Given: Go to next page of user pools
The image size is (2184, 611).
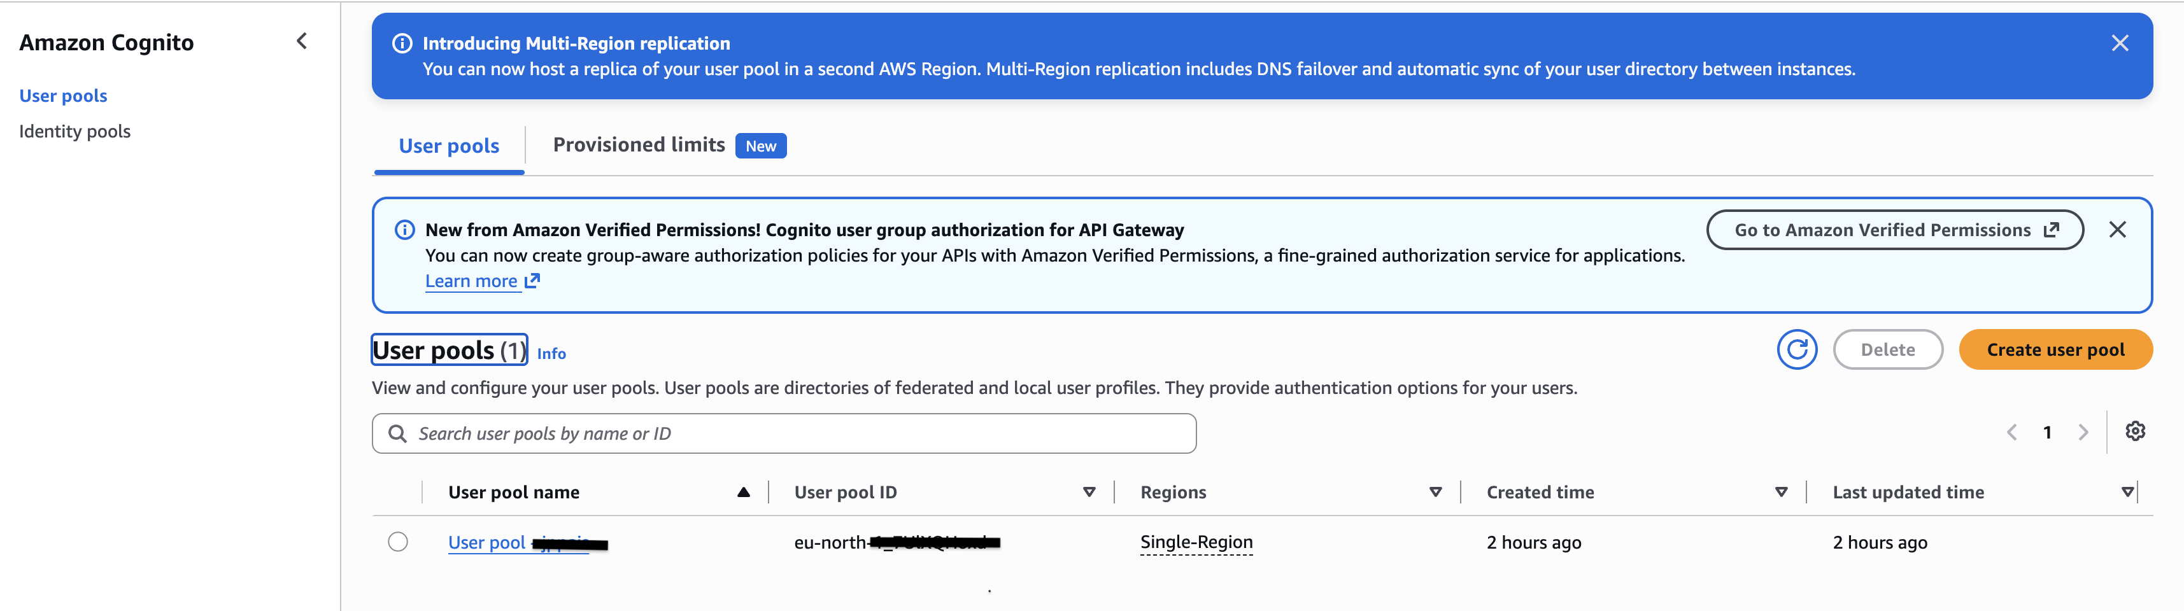Looking at the screenshot, I should click(2083, 433).
